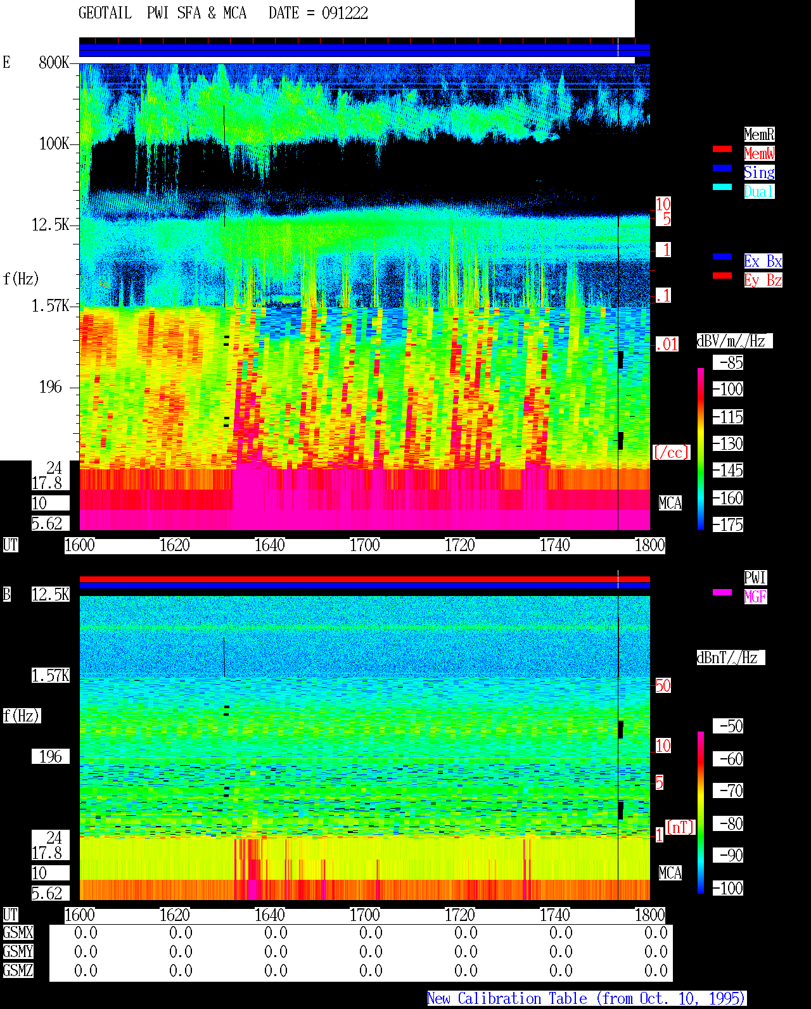Viewport: 811px width, 1009px height.
Task: Select the MemR legend label
Action: coord(759,134)
